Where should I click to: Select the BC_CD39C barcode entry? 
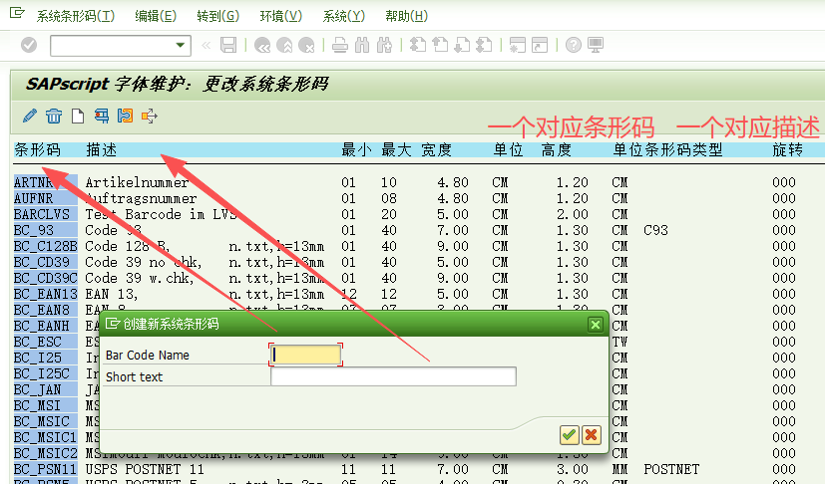click(46, 278)
